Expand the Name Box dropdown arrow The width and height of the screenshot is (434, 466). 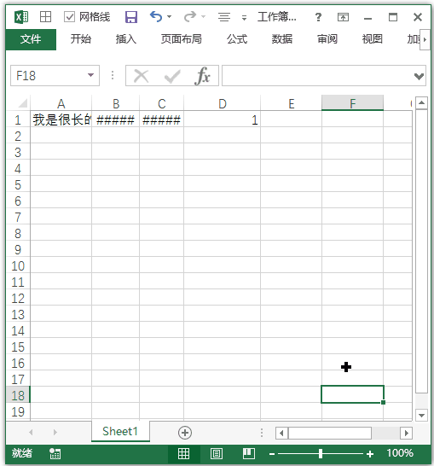[x=91, y=75]
